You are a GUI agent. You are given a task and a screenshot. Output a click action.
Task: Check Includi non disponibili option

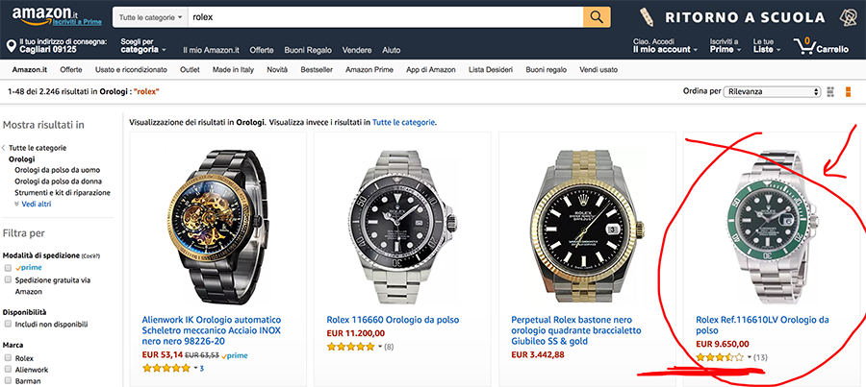tap(9, 325)
